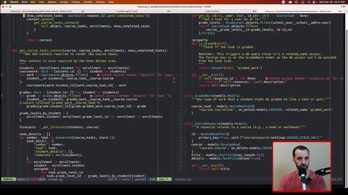Open the View menu
The width and height of the screenshot is (348, 195).
pyautogui.click(x=41, y=2)
